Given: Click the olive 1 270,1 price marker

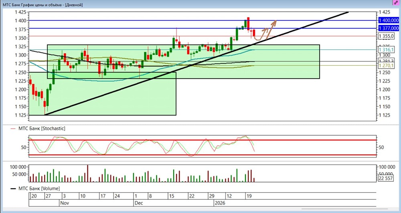Looking at the screenshot, I should click(386, 66).
